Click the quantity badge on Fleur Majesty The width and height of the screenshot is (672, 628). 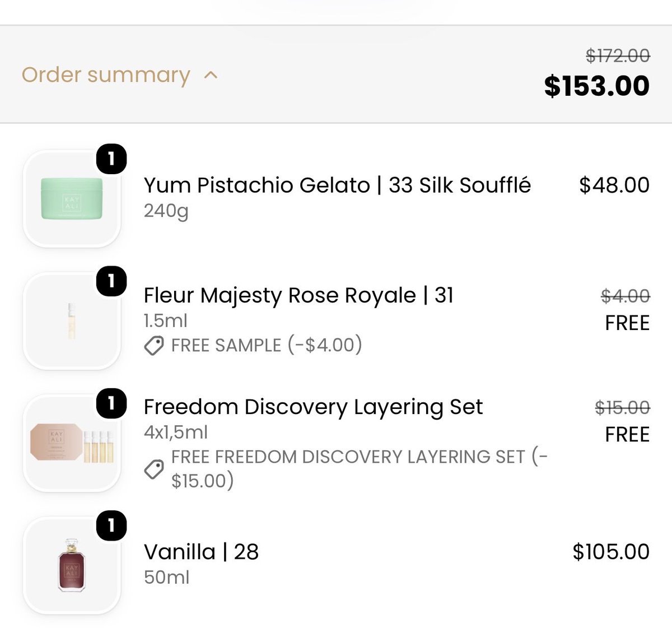tap(111, 281)
